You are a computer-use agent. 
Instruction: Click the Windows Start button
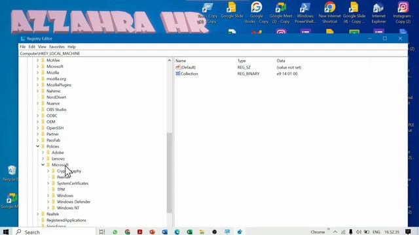click(x=6, y=232)
